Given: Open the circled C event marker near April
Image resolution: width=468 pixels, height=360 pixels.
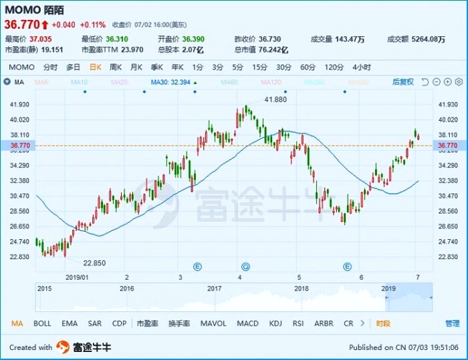Looking at the screenshot, I should (x=245, y=266).
